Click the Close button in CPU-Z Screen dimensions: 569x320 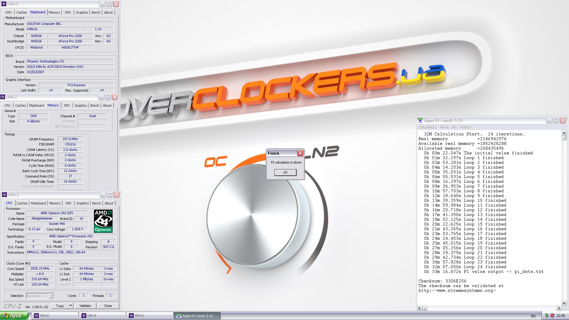pos(108,306)
